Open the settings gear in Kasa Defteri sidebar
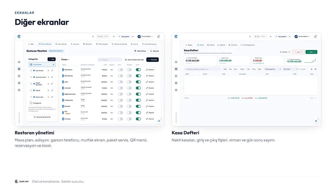Image resolution: width=336 pixels, height=189 pixels. tap(176, 90)
